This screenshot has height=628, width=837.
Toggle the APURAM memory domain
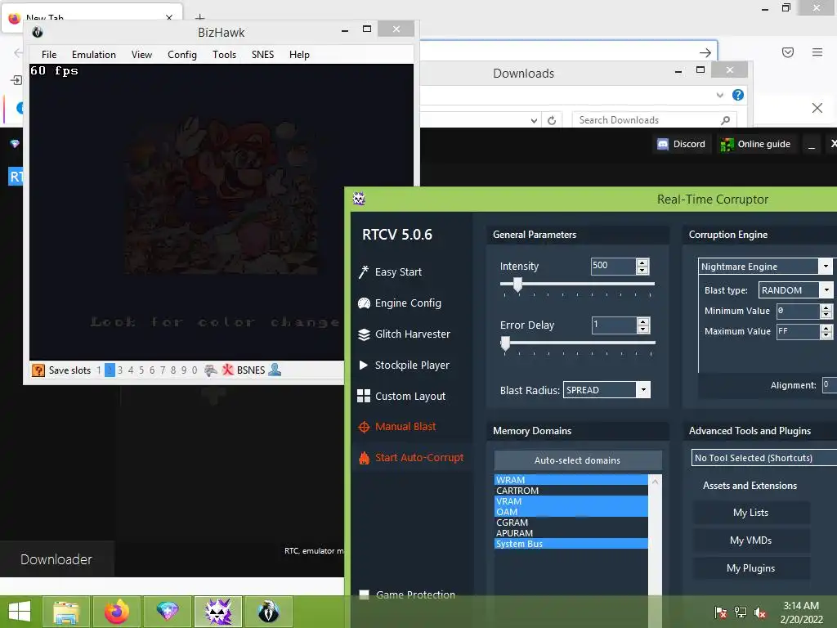(571, 533)
